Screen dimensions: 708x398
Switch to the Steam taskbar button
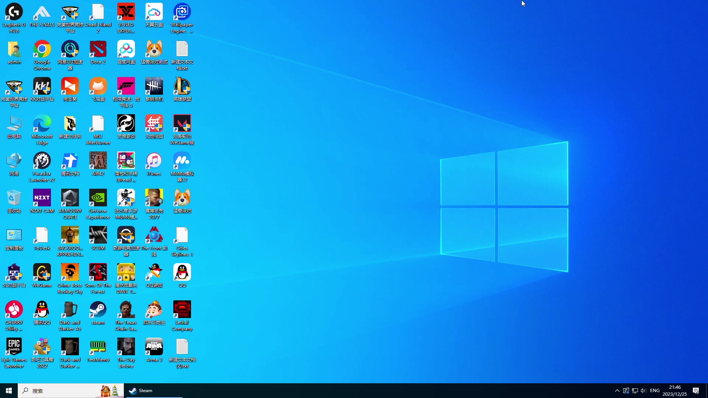(x=154, y=391)
